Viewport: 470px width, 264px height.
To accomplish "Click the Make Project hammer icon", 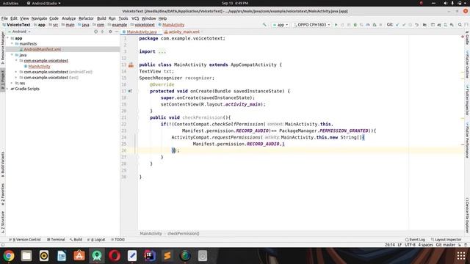I will pos(264,25).
